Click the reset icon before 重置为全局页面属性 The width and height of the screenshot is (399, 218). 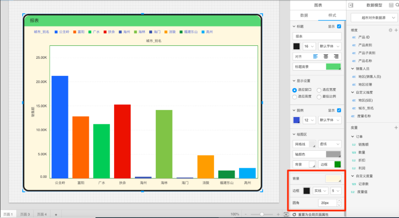294,214
